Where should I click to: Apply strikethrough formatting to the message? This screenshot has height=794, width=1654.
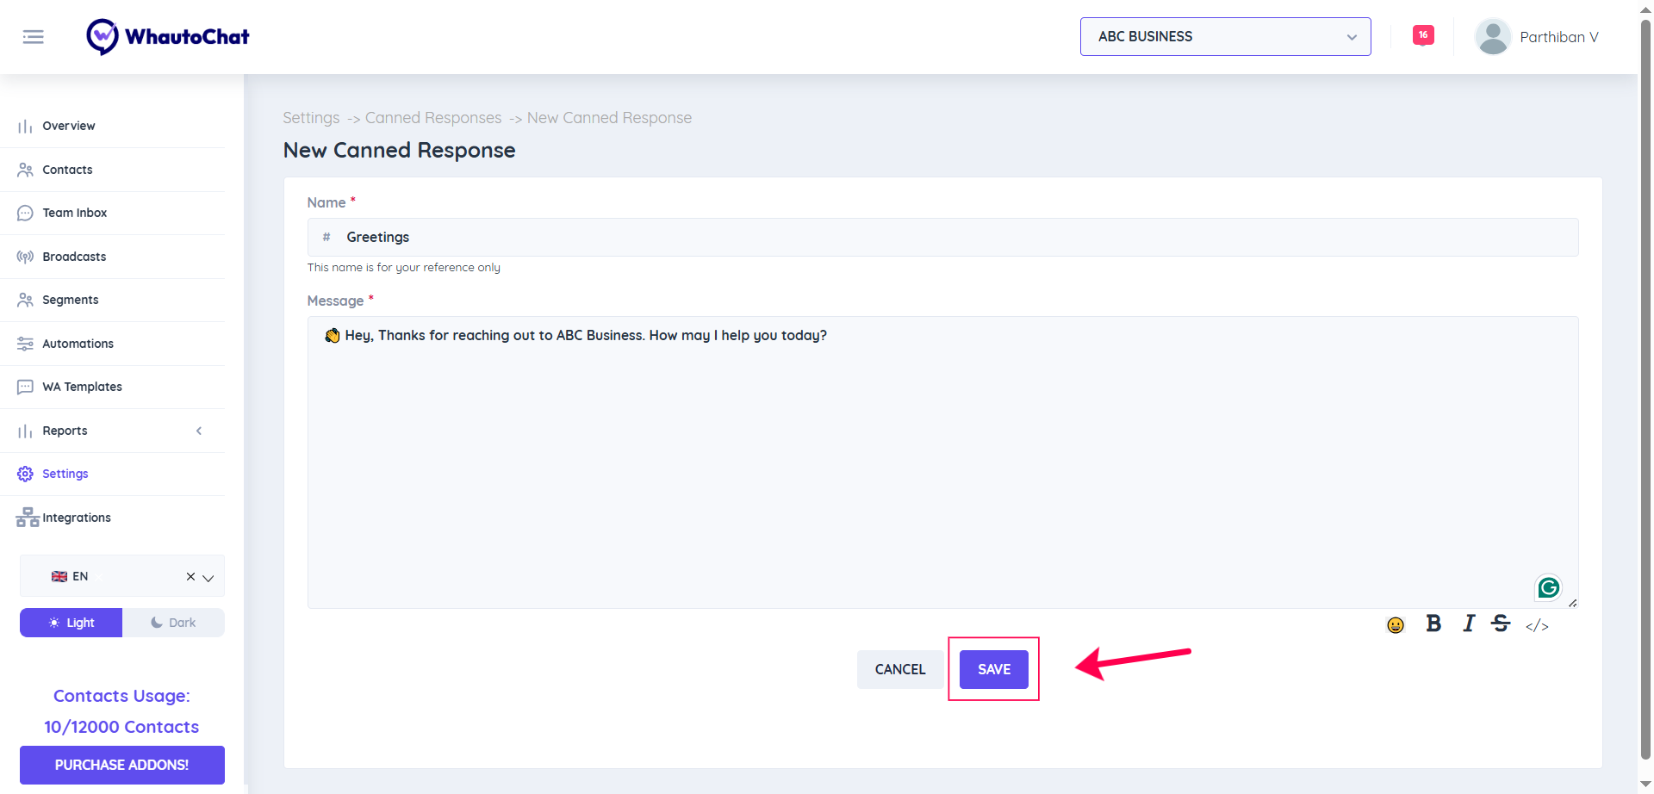pyautogui.click(x=1501, y=623)
